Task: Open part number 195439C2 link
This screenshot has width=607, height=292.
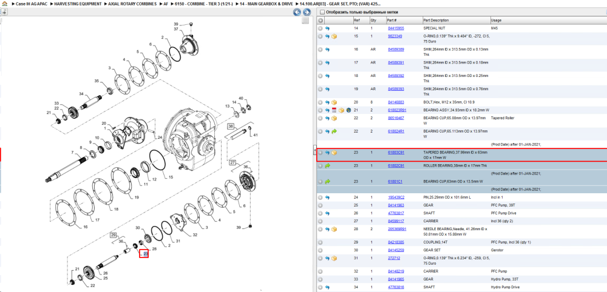Action: [396, 197]
